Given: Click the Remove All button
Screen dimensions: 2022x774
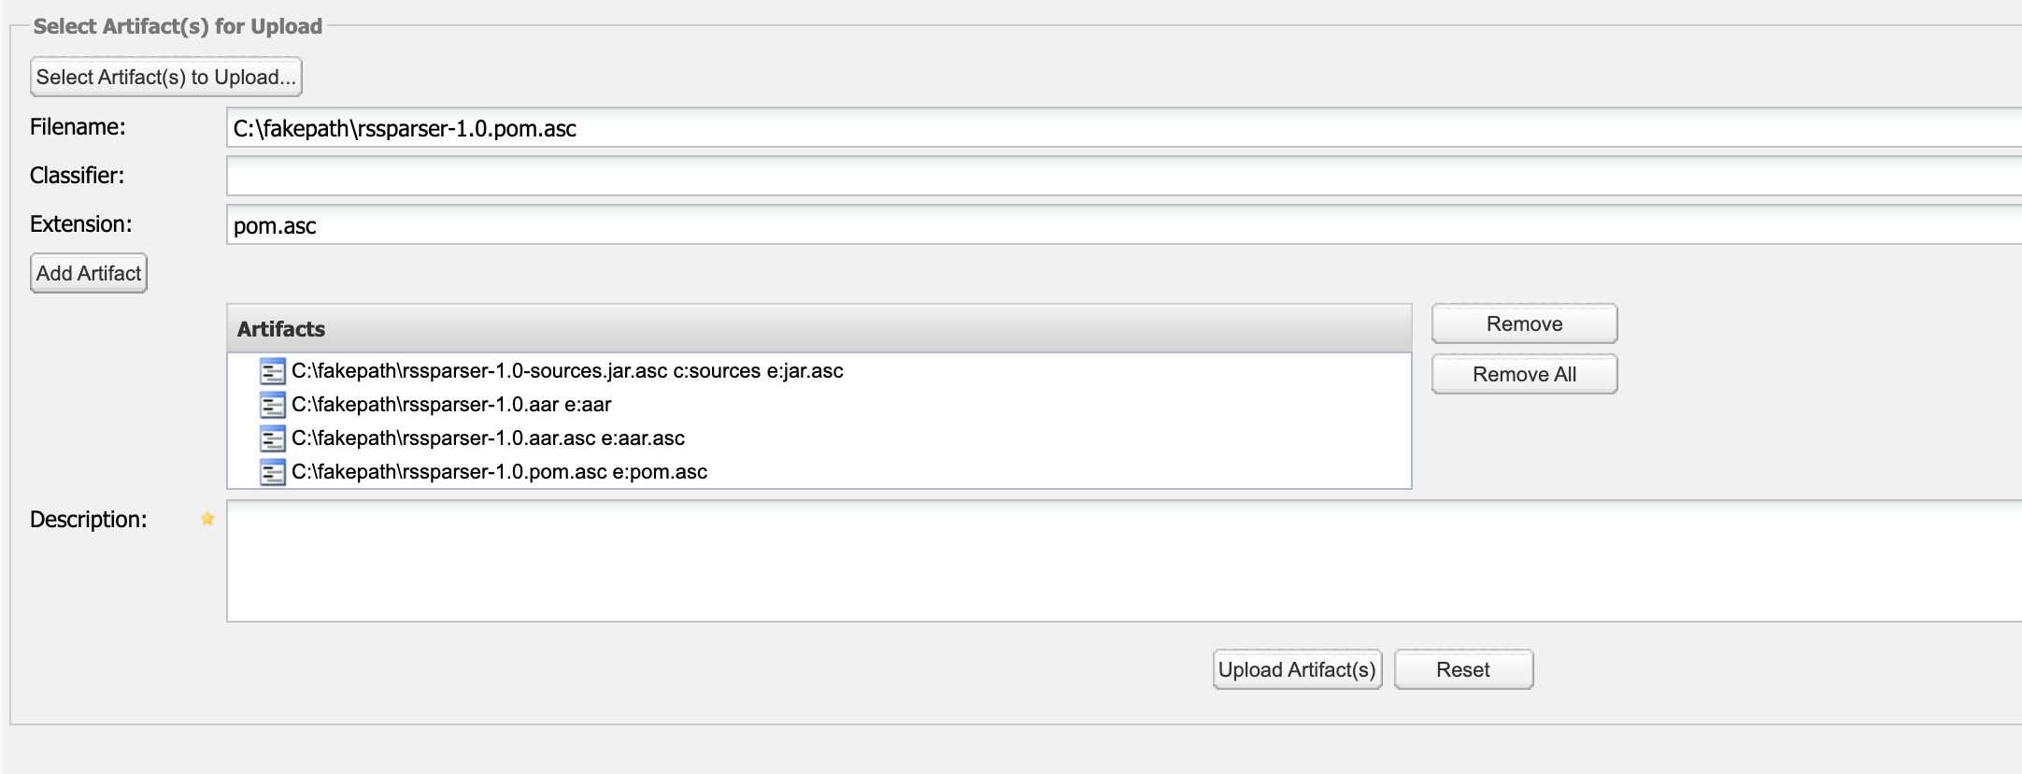Looking at the screenshot, I should (x=1524, y=374).
